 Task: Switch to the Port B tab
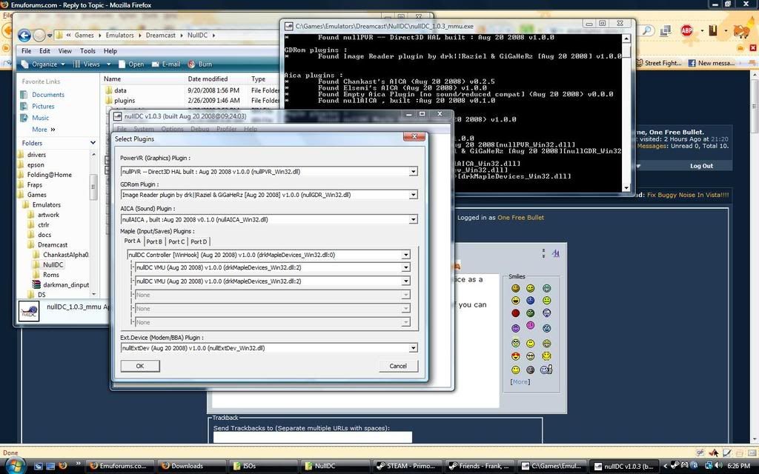coord(154,241)
